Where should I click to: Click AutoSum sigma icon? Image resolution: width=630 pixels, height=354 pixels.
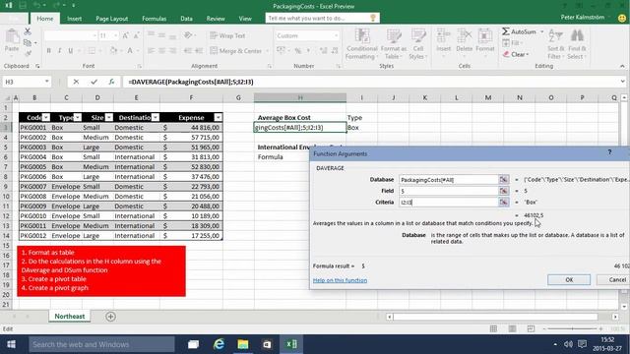coord(506,31)
